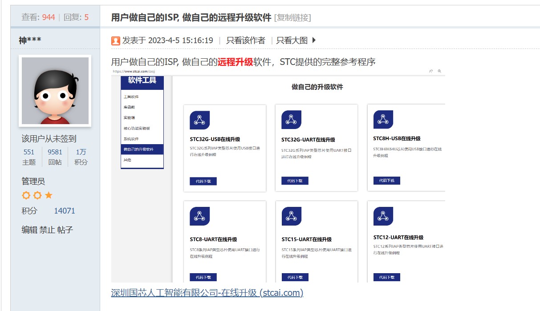
Task: Click the STC15-UART在线升级 card icon
Action: [292, 216]
